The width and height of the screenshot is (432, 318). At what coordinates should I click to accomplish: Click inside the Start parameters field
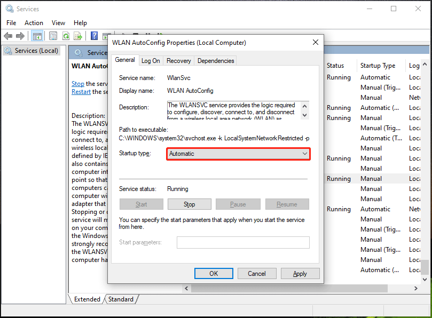coord(243,242)
